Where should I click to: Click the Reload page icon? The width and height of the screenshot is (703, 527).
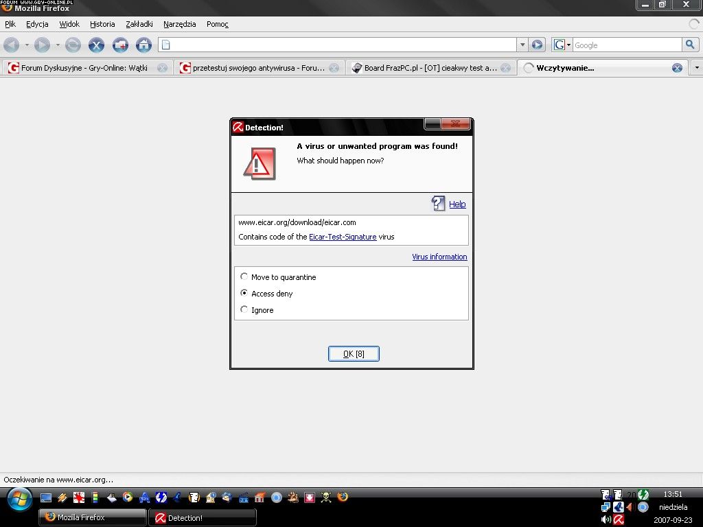tap(73, 45)
